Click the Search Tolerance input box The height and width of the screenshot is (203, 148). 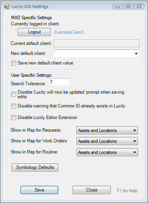[60, 82]
